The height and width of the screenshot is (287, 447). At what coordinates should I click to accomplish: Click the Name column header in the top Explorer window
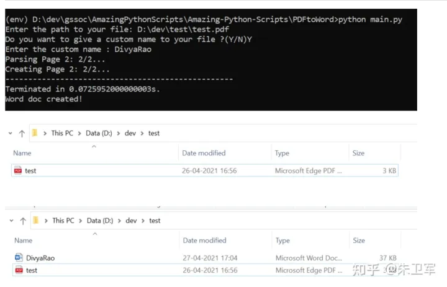[22, 153]
